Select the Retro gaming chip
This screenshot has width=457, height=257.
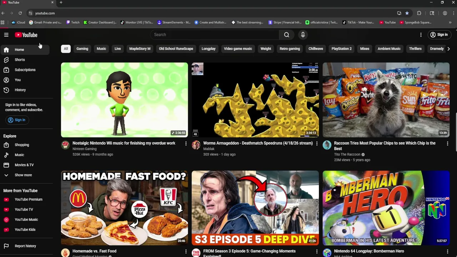coord(290,49)
